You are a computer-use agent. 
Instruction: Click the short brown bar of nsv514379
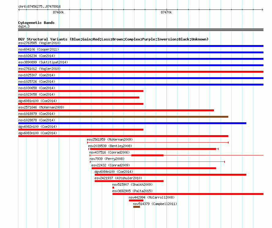(137, 207)
